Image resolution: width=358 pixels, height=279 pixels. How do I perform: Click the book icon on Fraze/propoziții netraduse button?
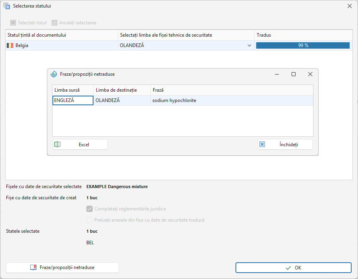(33, 267)
